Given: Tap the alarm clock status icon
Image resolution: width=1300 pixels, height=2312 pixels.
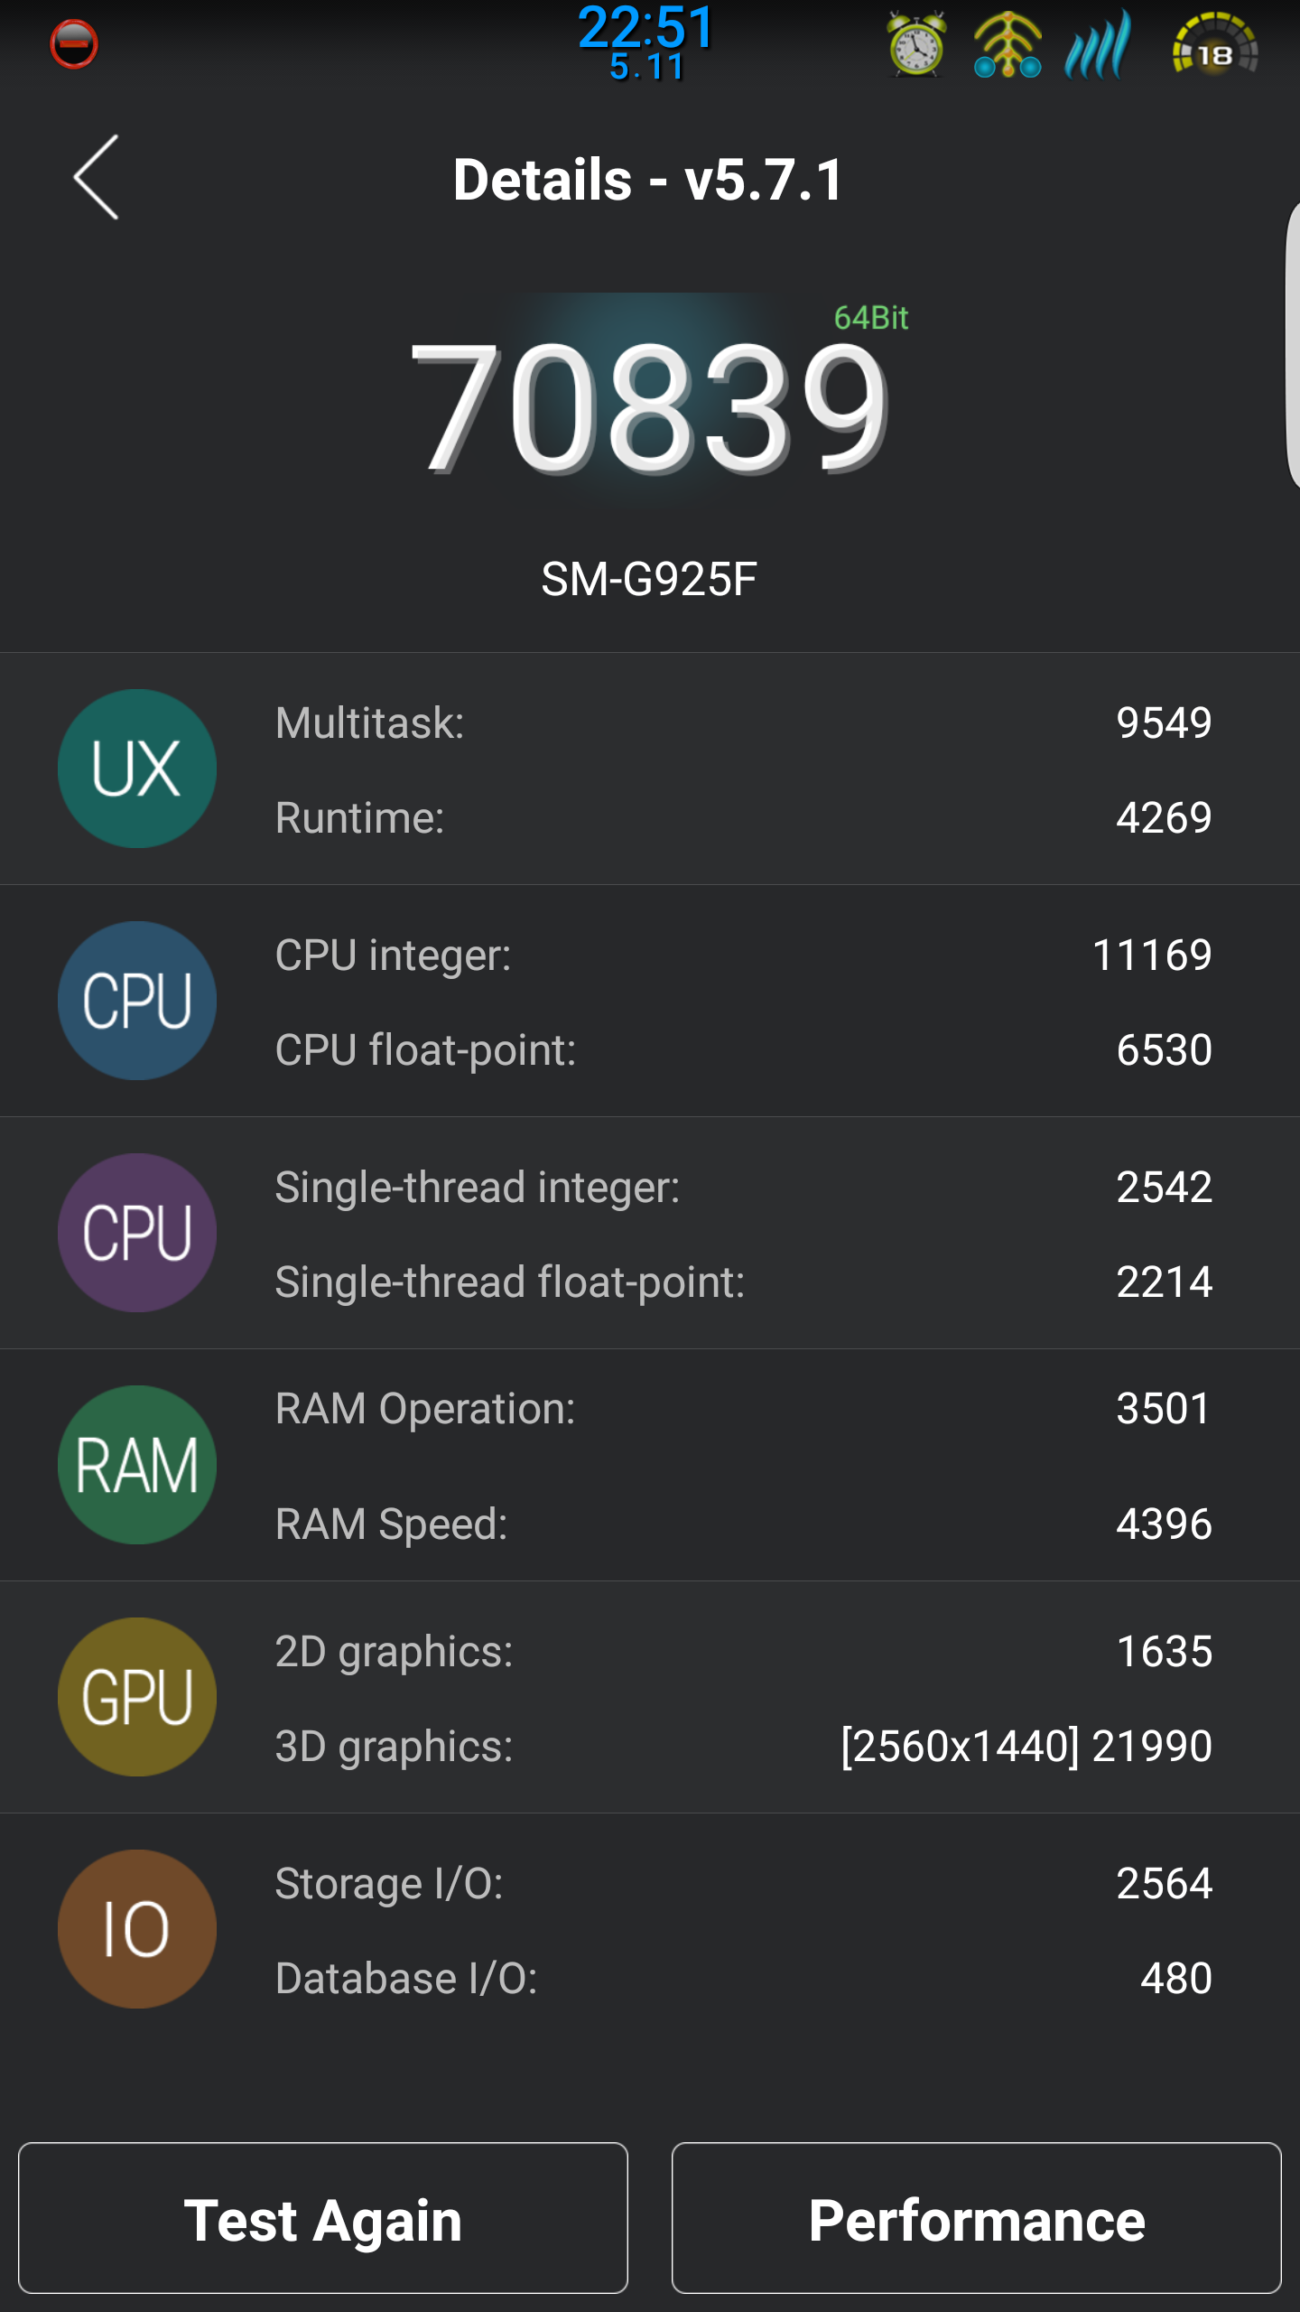Looking at the screenshot, I should coord(916,44).
